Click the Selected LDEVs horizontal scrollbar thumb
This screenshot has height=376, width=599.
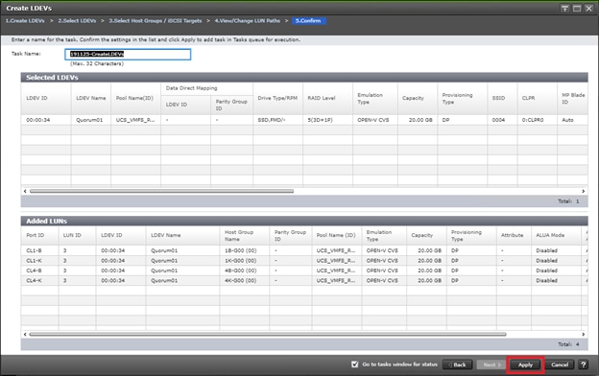(161, 191)
